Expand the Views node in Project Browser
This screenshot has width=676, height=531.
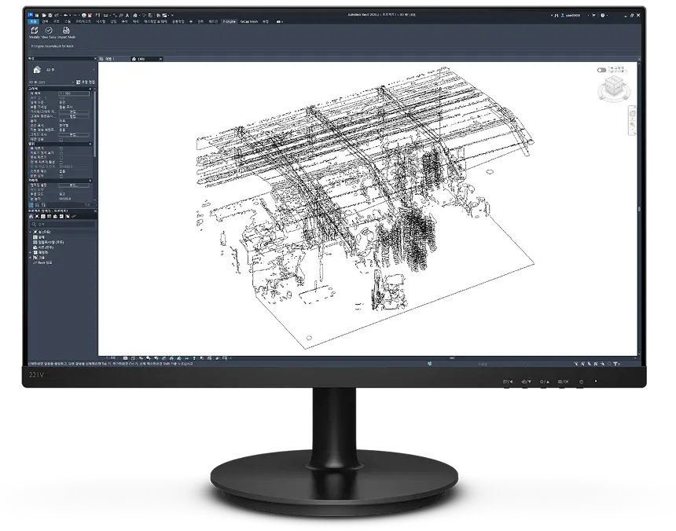pyautogui.click(x=30, y=232)
